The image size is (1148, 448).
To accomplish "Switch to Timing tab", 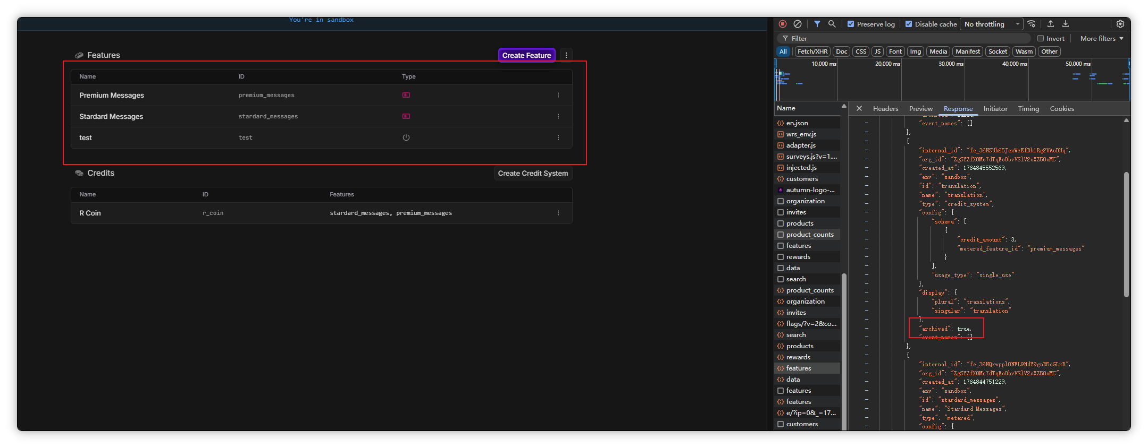I will click(x=1028, y=108).
